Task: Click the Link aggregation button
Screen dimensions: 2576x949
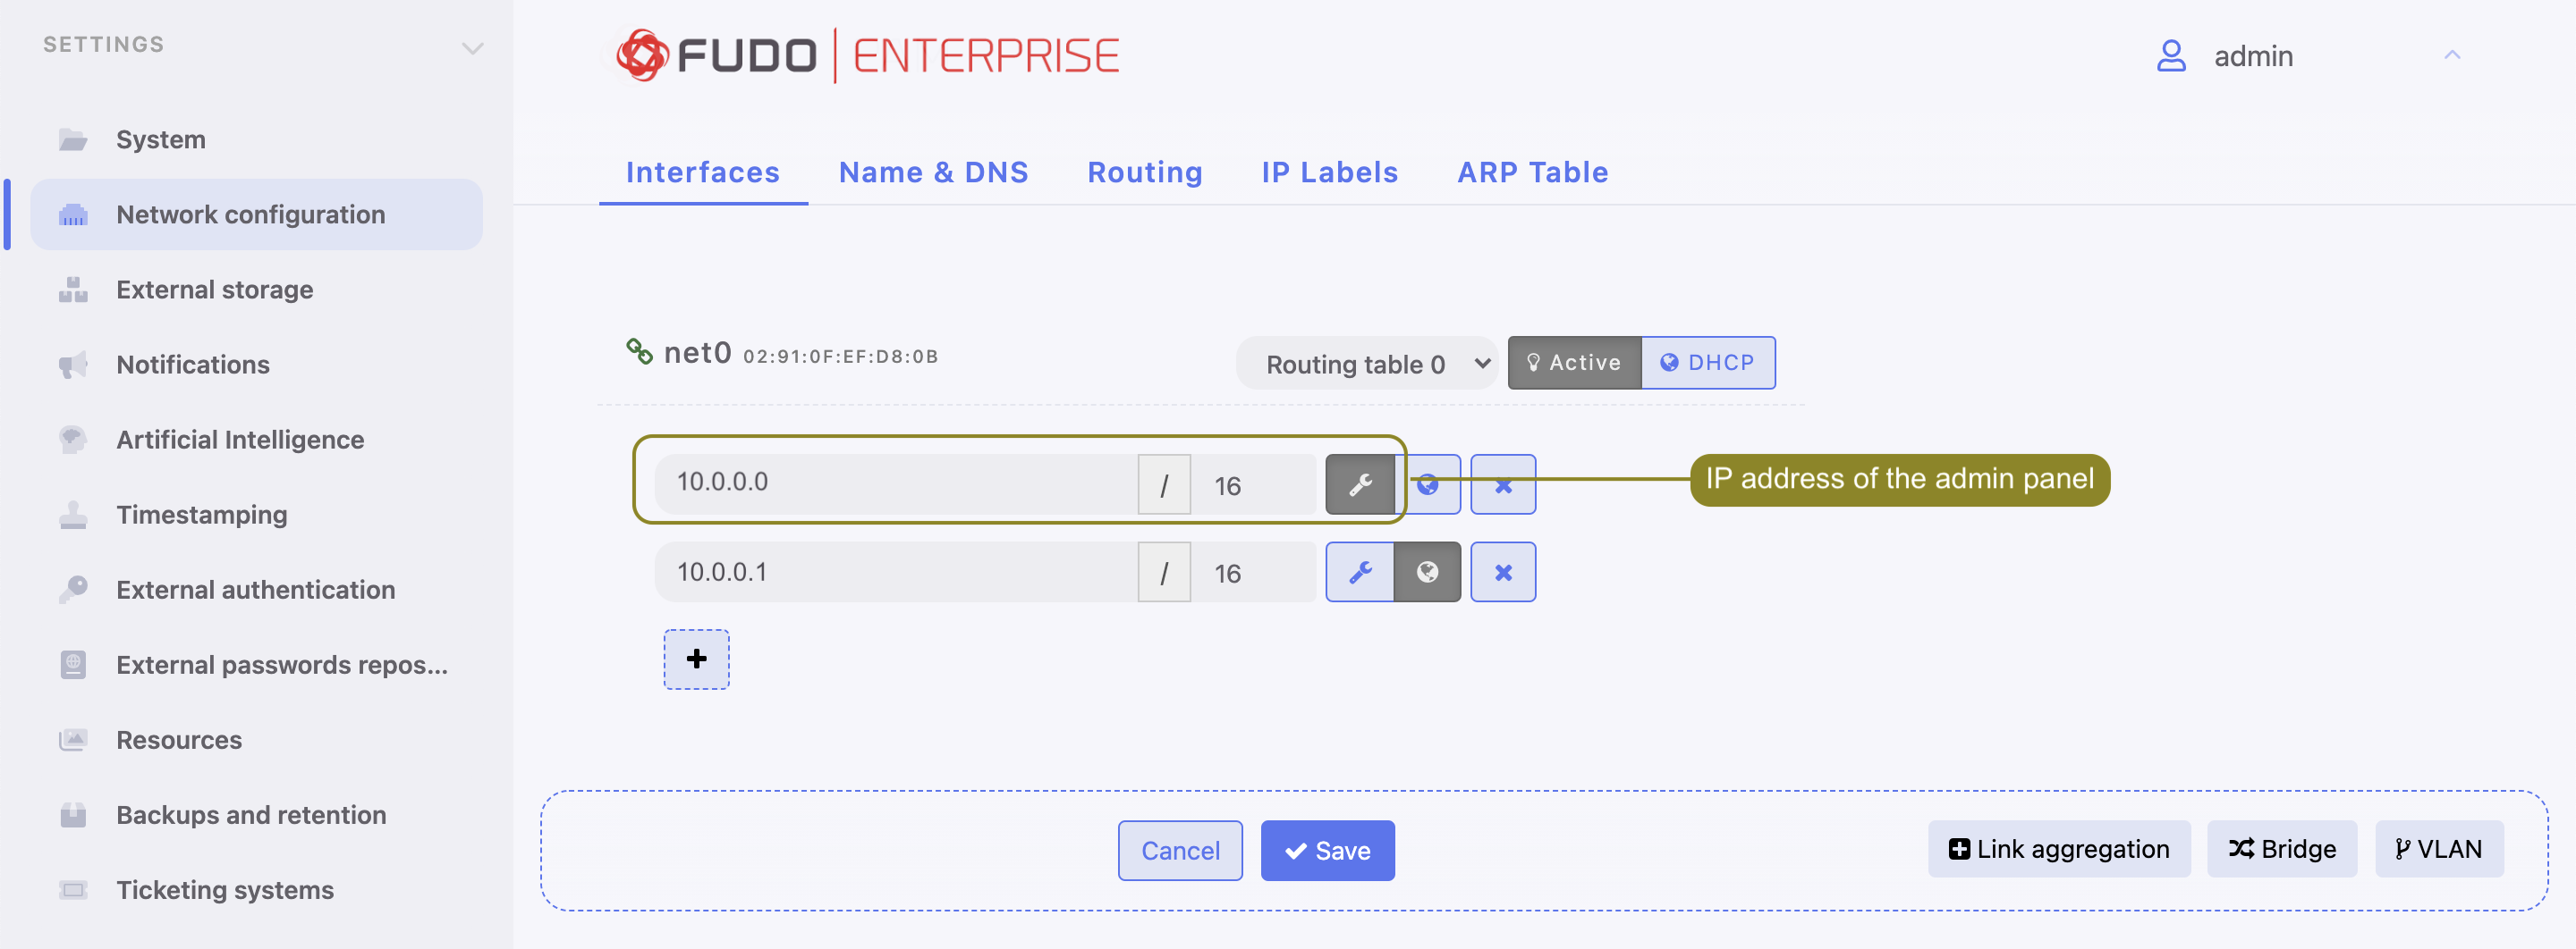Action: point(2059,848)
